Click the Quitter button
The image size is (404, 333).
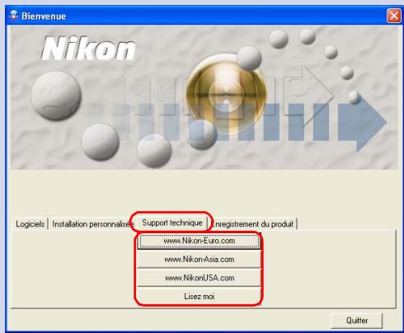click(356, 321)
